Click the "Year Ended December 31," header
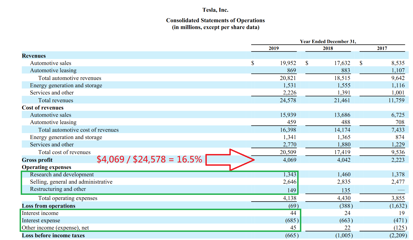 [x=328, y=41]
